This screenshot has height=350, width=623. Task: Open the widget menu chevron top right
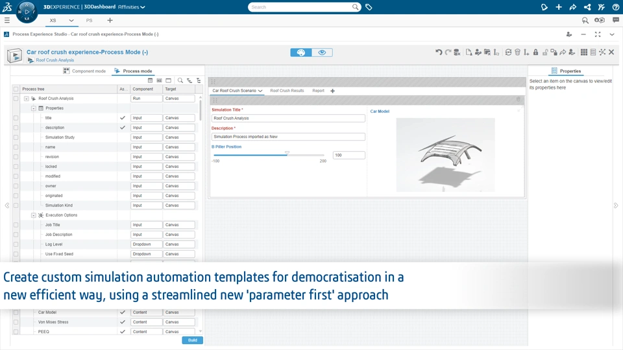click(x=612, y=34)
